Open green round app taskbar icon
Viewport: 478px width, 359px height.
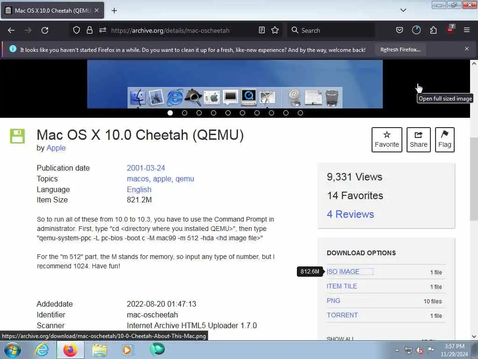[157, 349]
